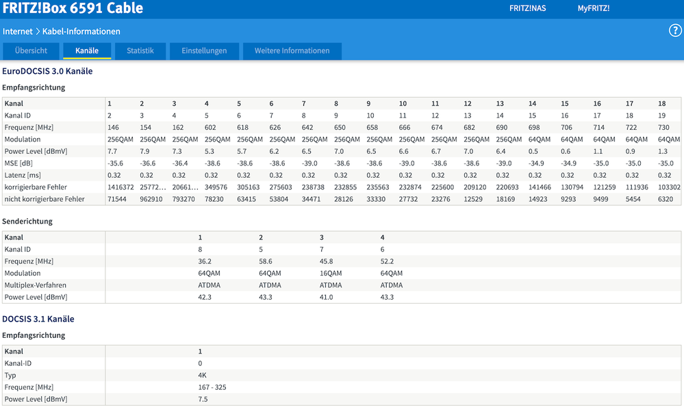
Task: Switch to the Einstellungen tab
Action: (204, 51)
